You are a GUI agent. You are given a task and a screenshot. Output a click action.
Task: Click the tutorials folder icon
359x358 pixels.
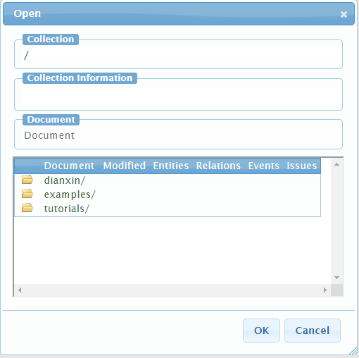[27, 208]
